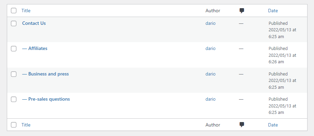This screenshot has height=136, width=314.
Task: Open the Affiliates page link
Action: (38, 48)
